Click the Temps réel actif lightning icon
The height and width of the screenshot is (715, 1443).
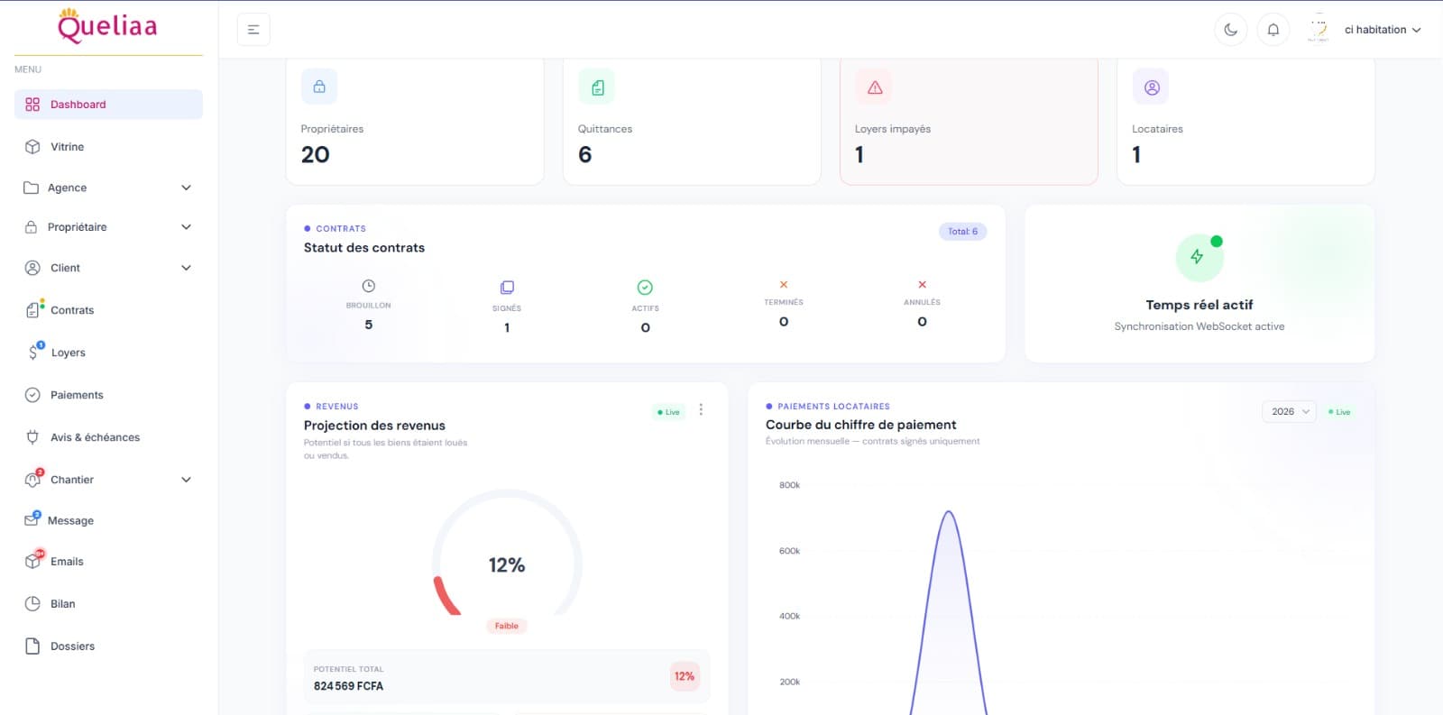(1198, 257)
